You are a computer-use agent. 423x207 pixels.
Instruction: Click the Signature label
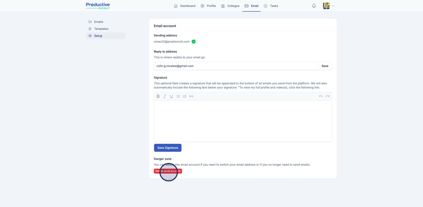160,78
